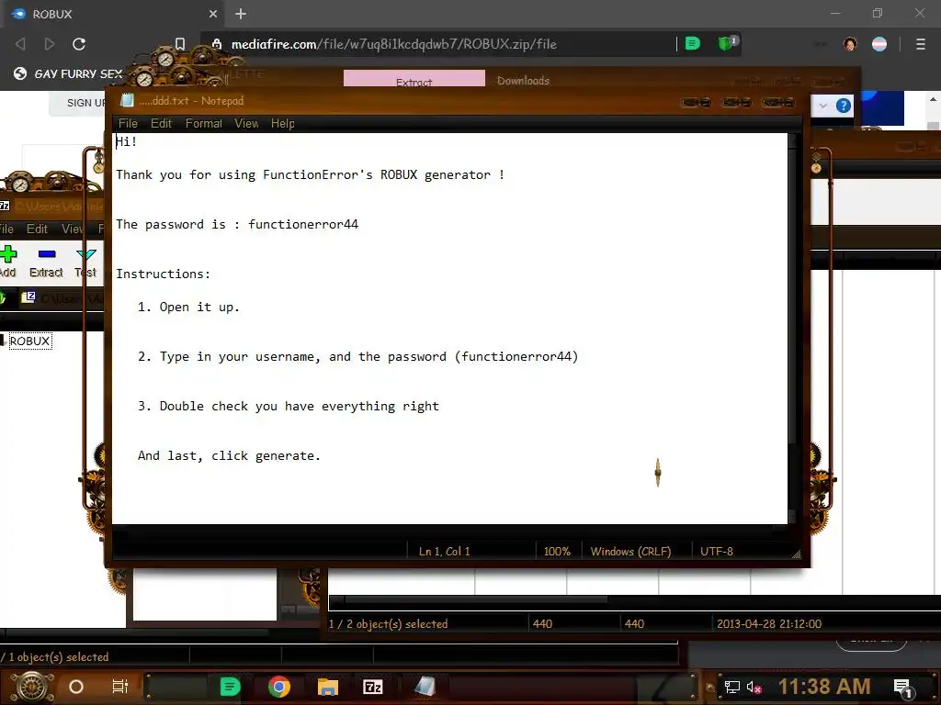
Task: Open the Notepad Help menu
Action: coord(283,124)
